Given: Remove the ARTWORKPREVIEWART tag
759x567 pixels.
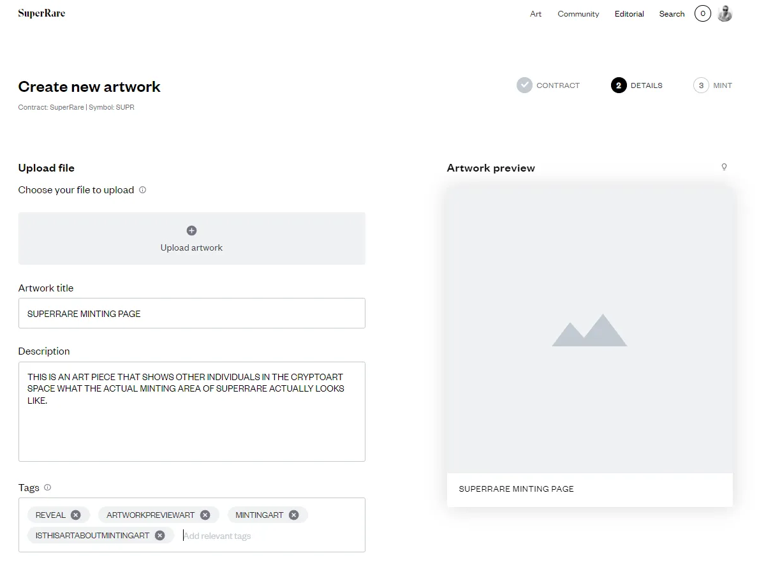Looking at the screenshot, I should (x=205, y=515).
